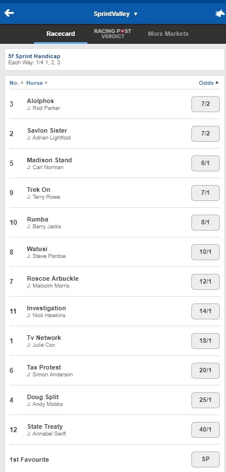Sort runners by Odds column

[208, 83]
